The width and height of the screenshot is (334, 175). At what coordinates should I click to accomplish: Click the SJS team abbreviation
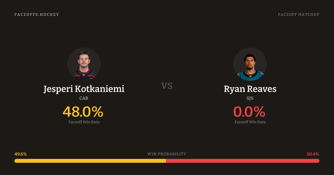(250, 98)
